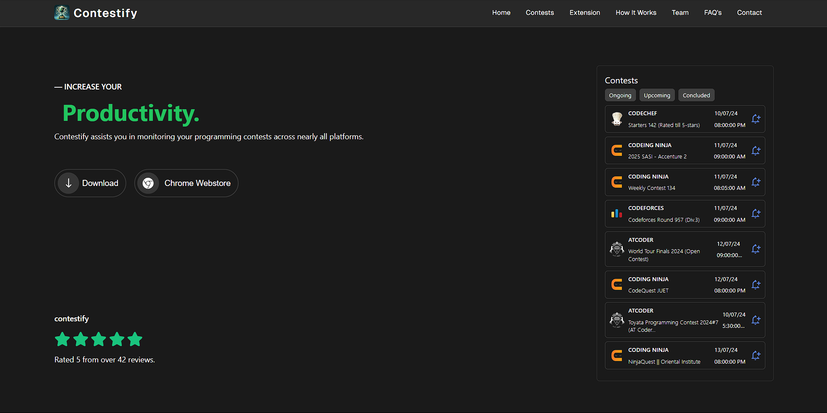Select the Ongoing contests filter
This screenshot has width=827, height=413.
620,95
